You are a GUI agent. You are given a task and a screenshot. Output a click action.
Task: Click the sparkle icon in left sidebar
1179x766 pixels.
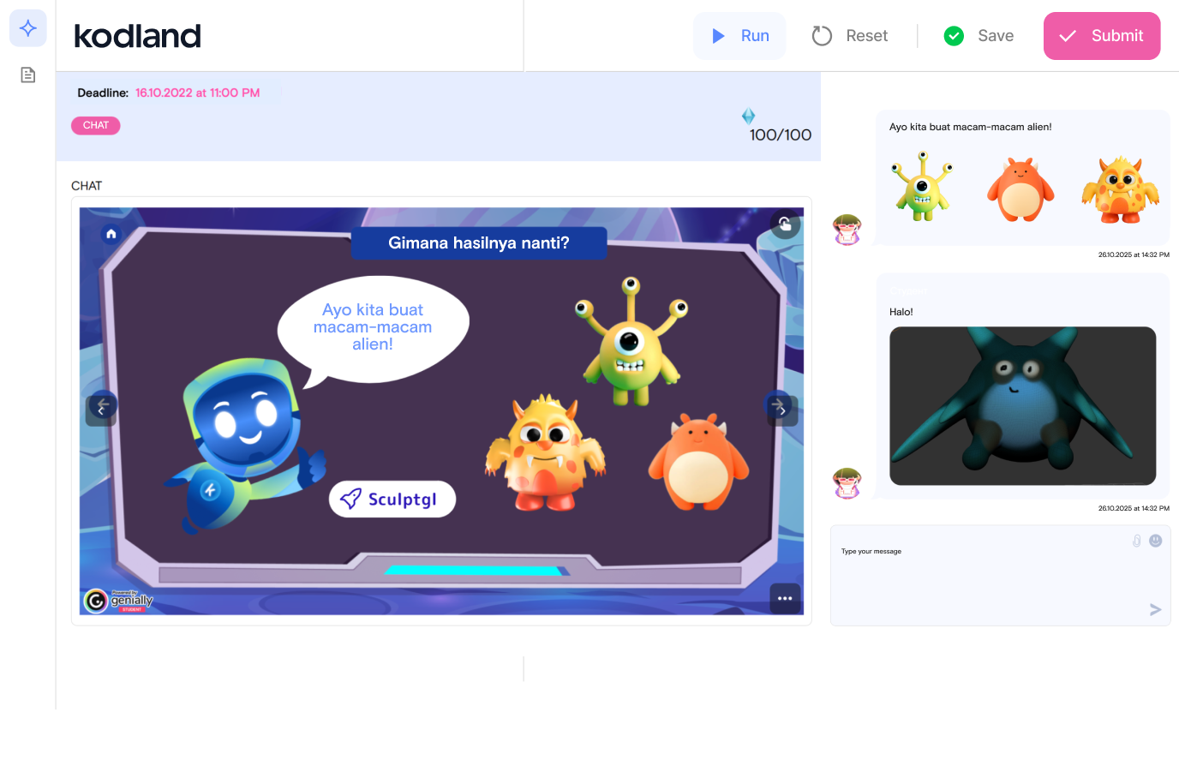(x=28, y=29)
